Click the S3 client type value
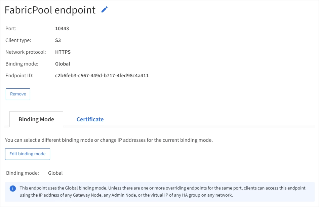The width and height of the screenshot is (319, 207). (x=58, y=40)
